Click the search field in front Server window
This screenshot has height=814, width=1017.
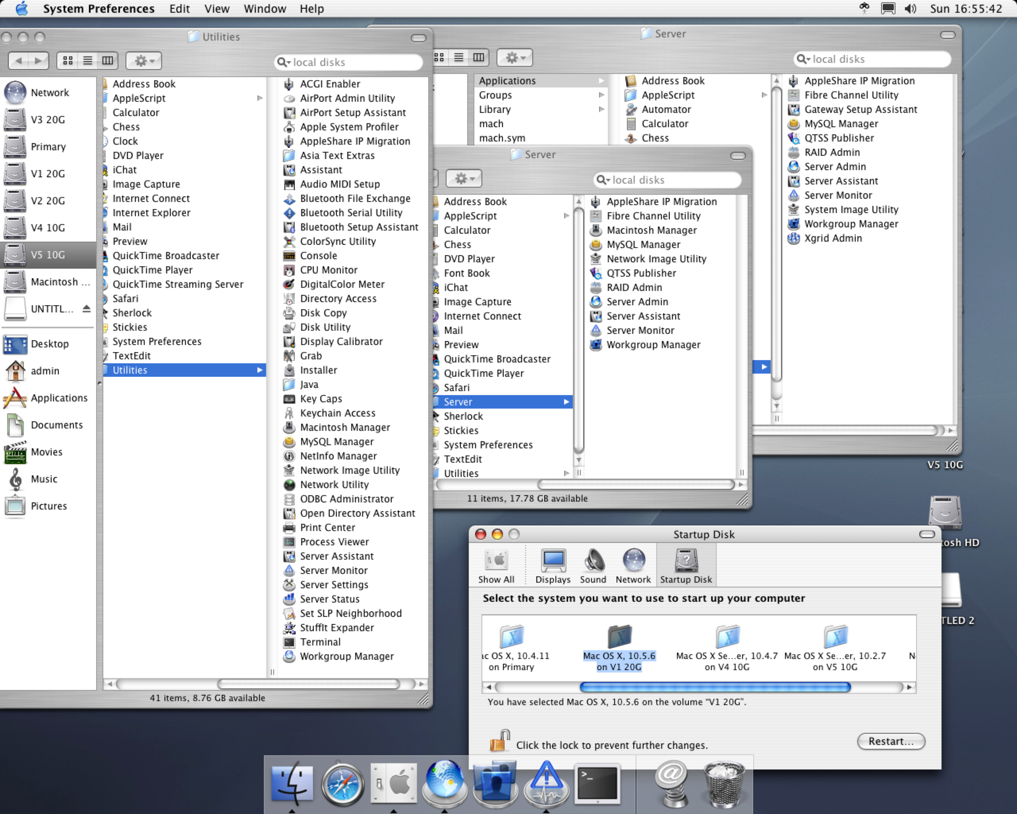(667, 180)
